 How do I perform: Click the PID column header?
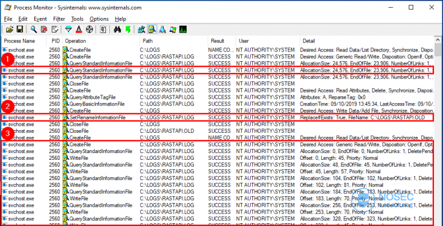point(54,41)
